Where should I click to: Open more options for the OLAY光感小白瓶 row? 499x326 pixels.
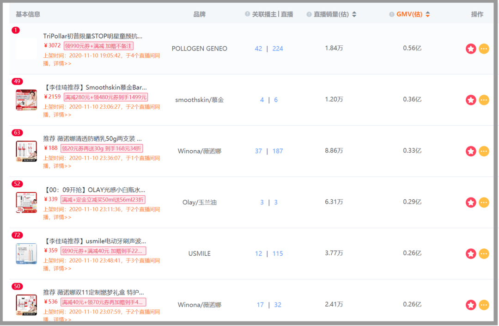[x=484, y=203]
